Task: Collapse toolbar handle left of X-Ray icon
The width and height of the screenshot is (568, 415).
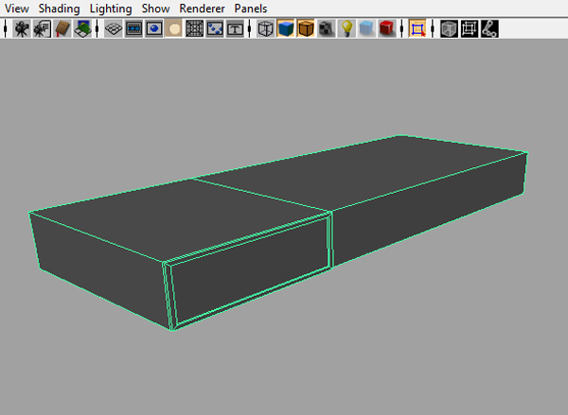Action: tap(433, 28)
